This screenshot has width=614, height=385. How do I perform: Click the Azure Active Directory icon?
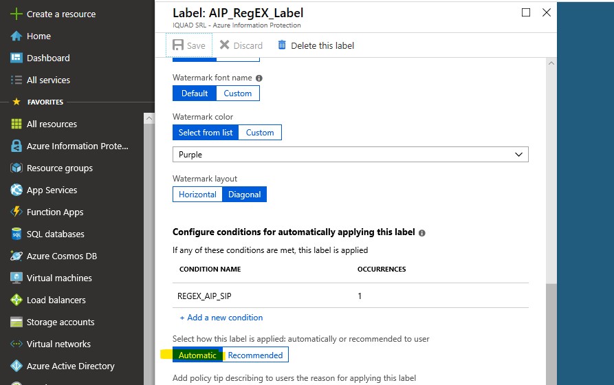point(16,366)
